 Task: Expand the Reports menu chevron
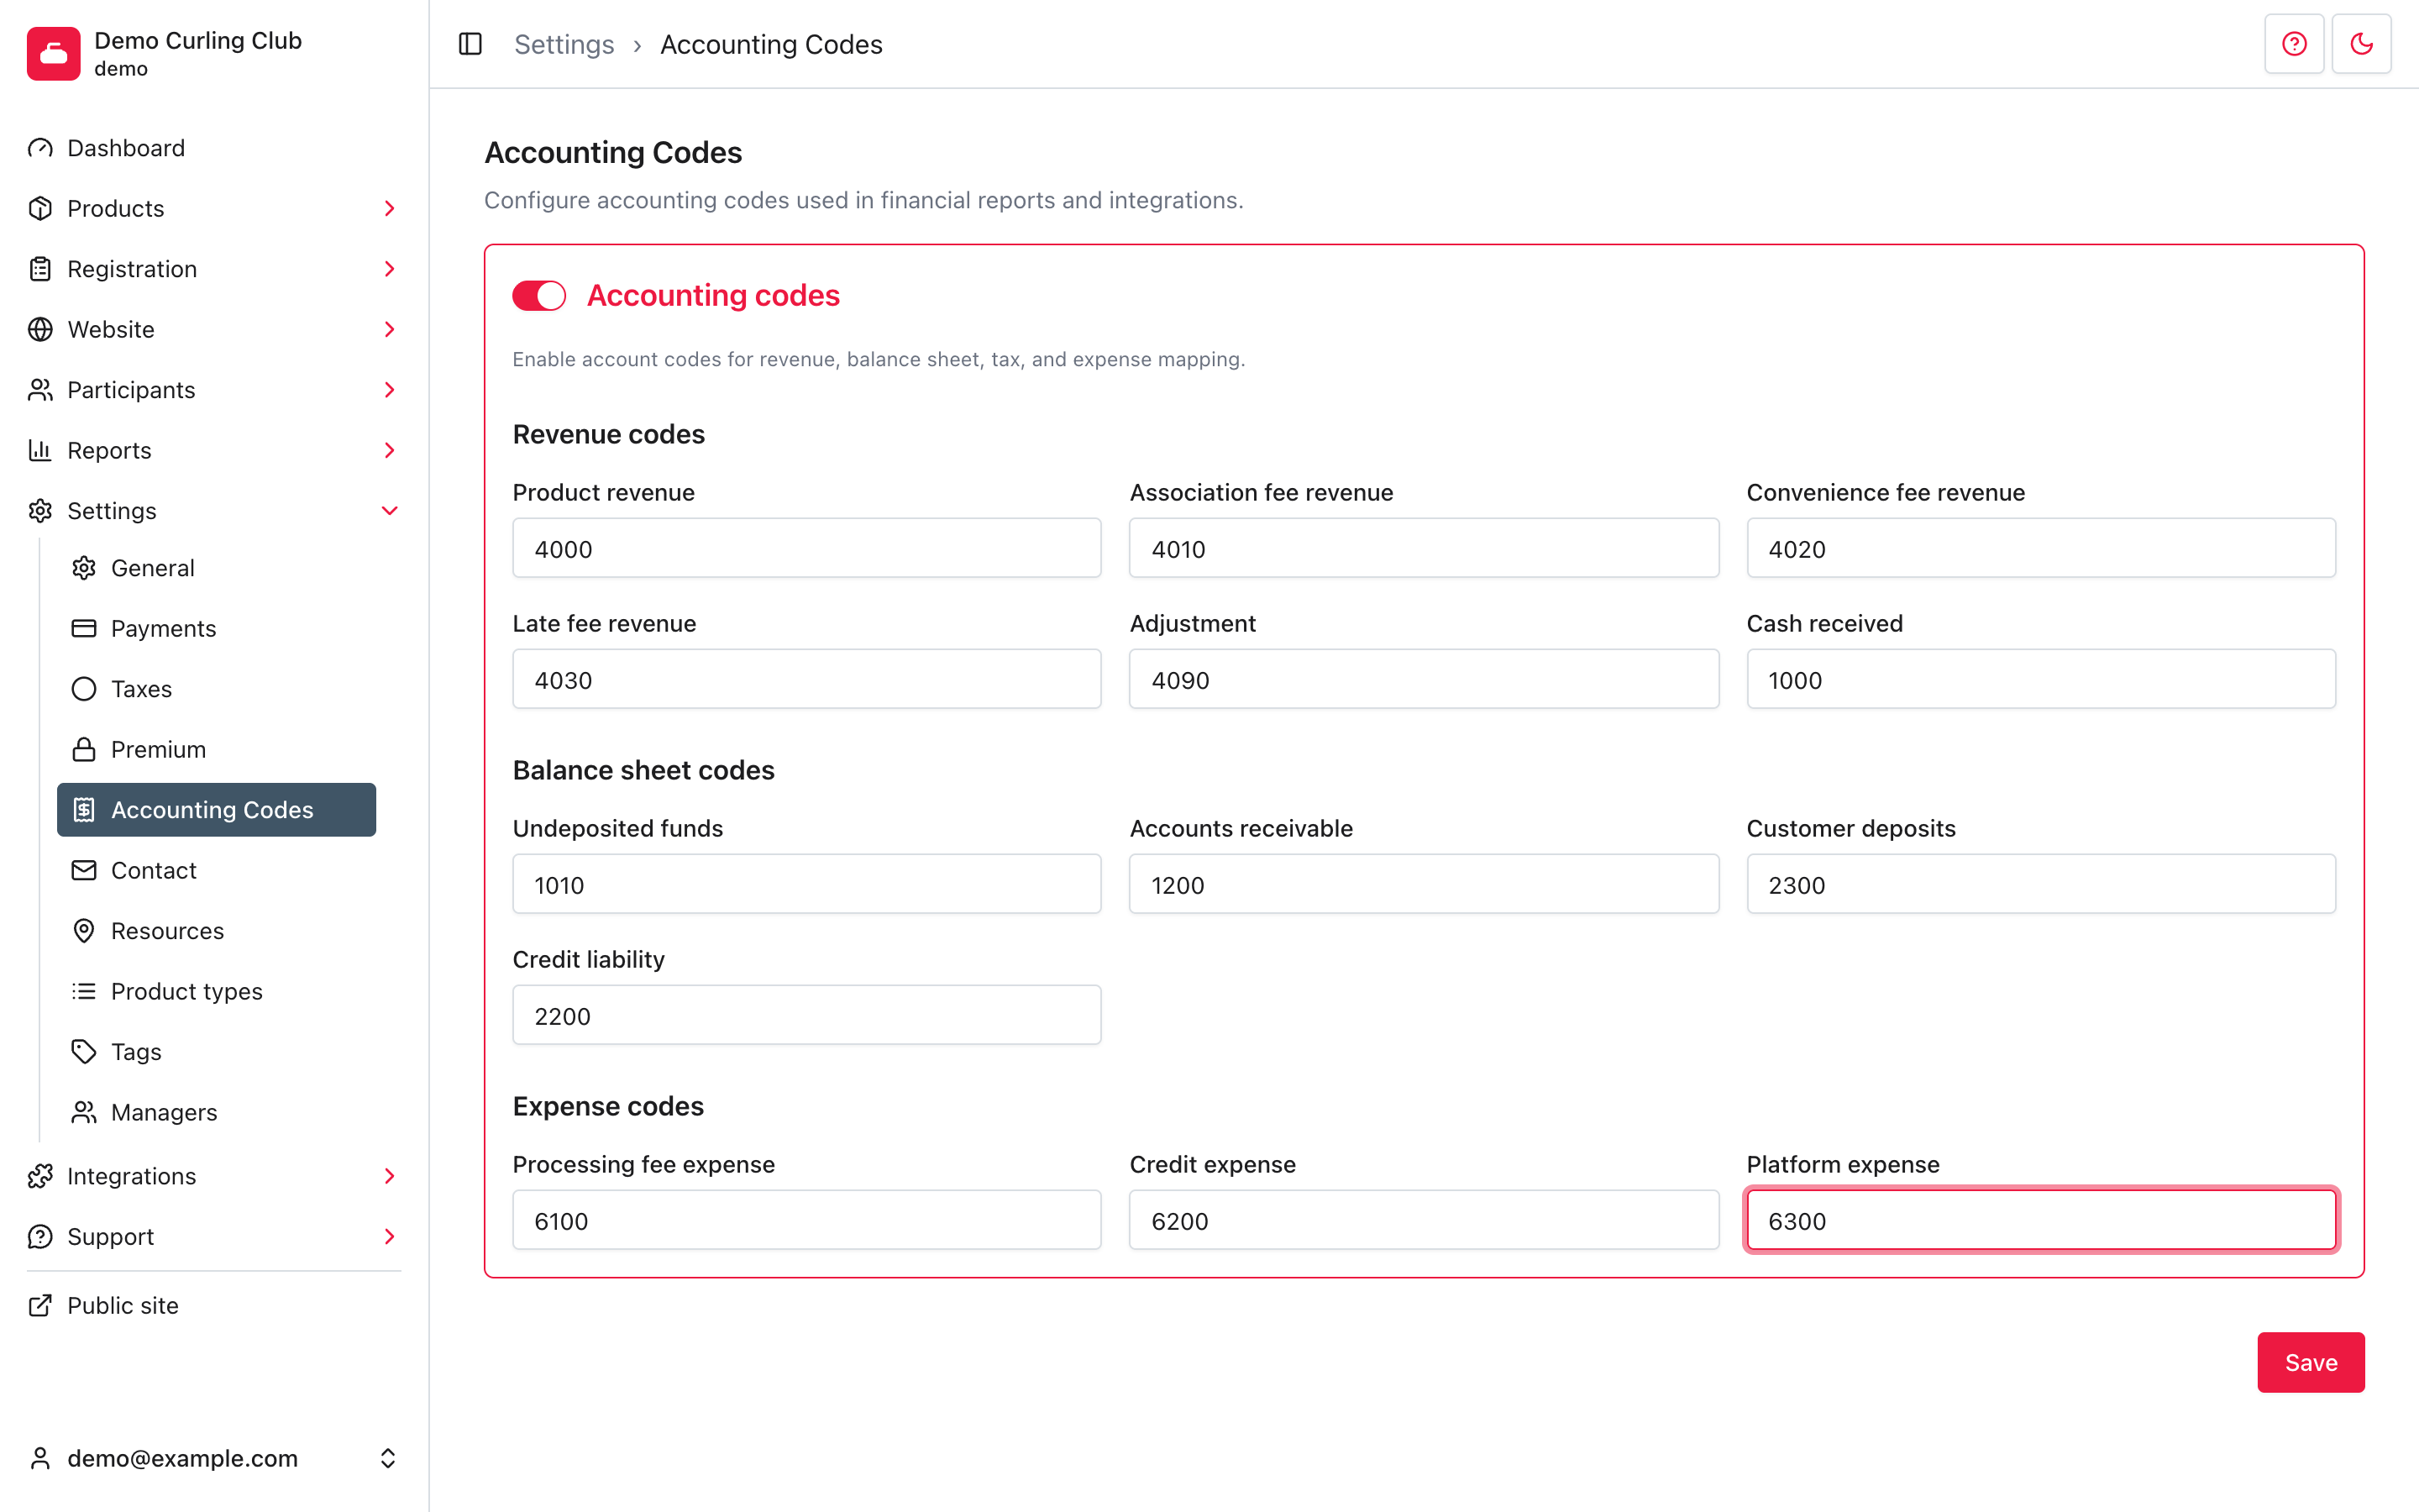390,450
